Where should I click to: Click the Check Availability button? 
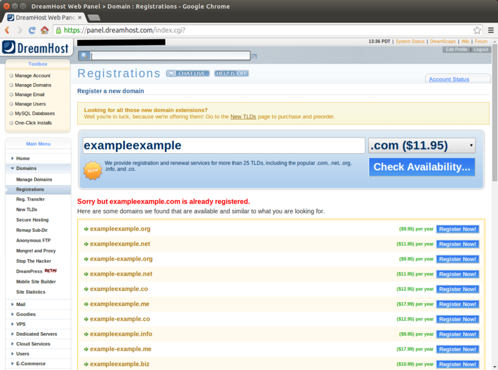click(422, 167)
